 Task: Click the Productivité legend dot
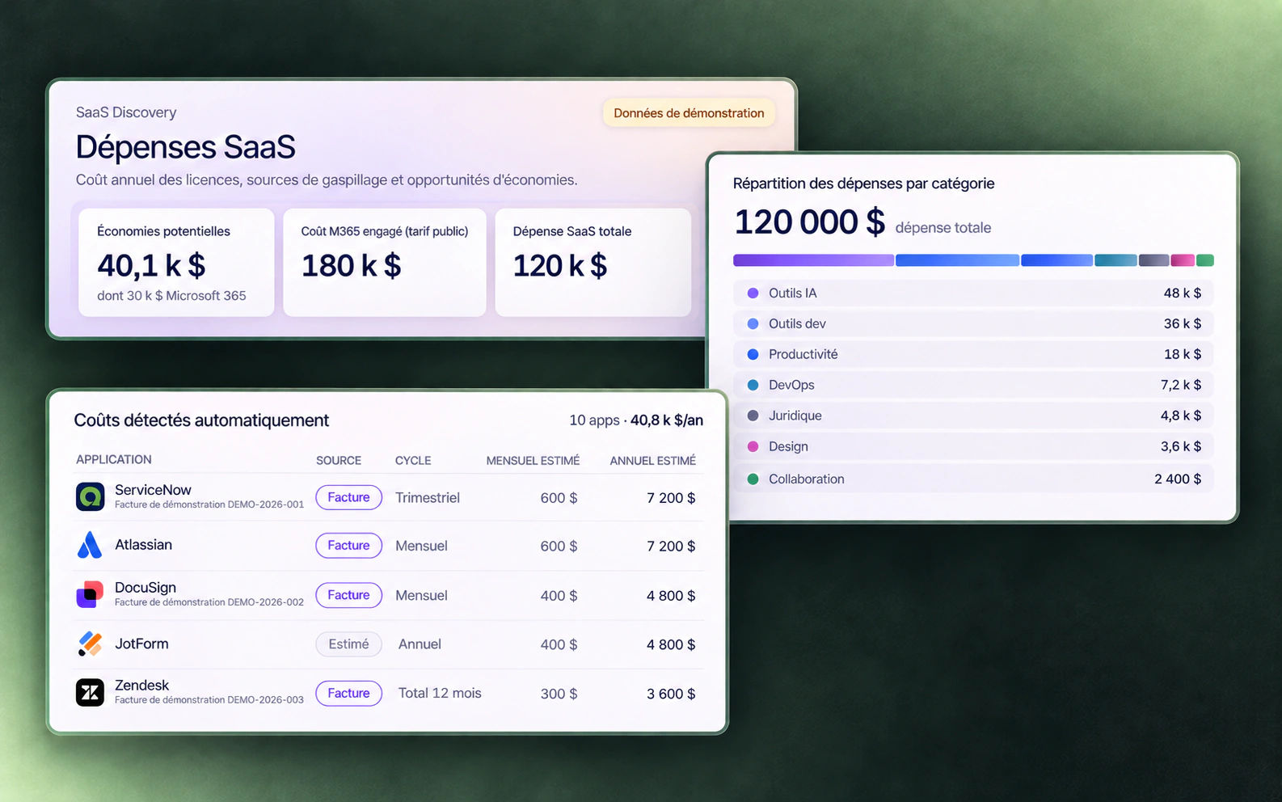pyautogui.click(x=753, y=354)
